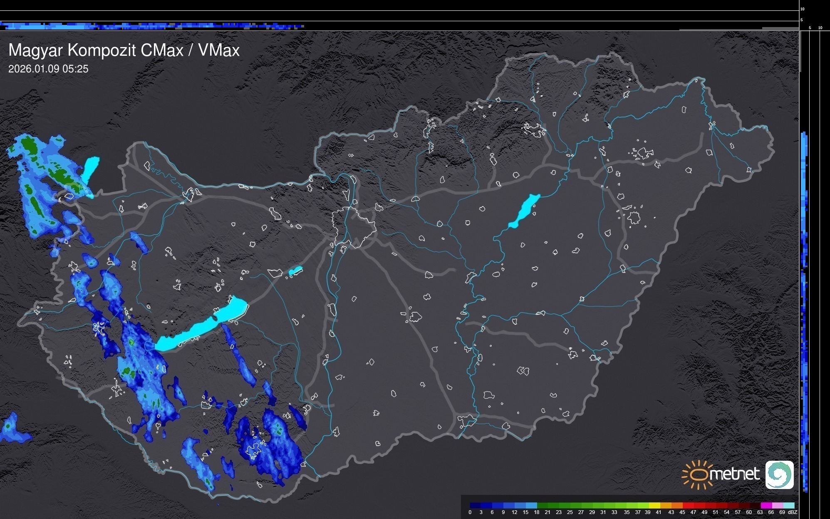
Task: Click the green spiral app icon
Action: 779,474
